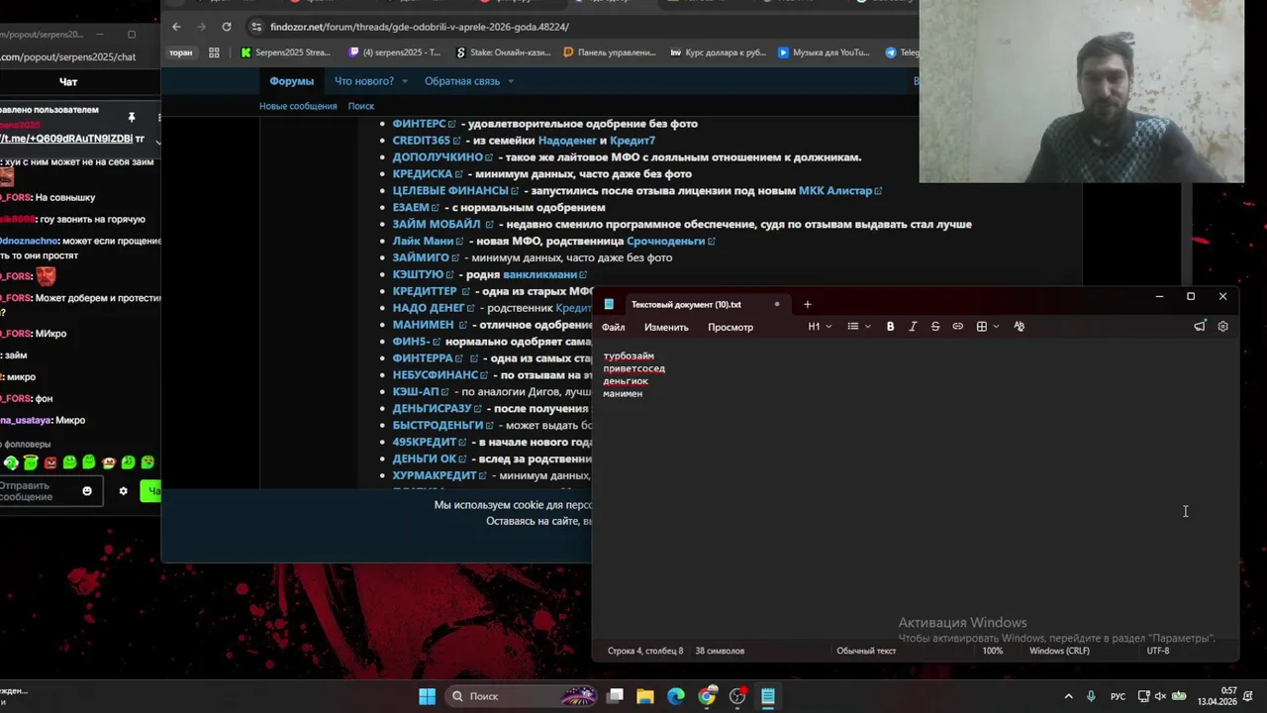The image size is (1267, 713).
Task: Open the CREDIT365 link
Action: pyautogui.click(x=422, y=141)
